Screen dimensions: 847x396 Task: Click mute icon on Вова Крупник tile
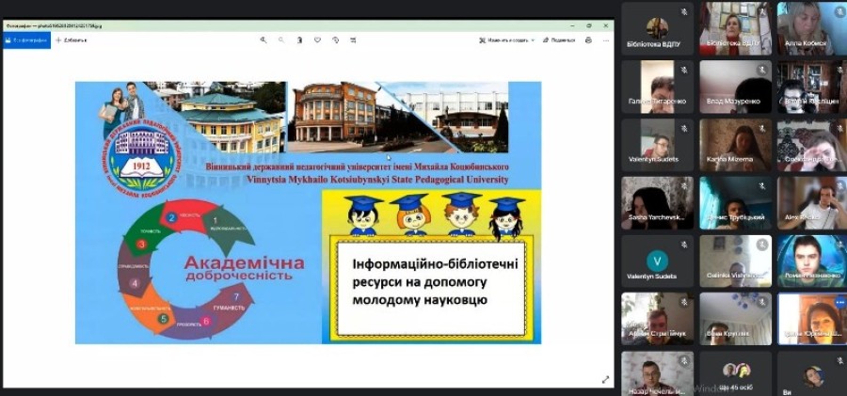762,302
